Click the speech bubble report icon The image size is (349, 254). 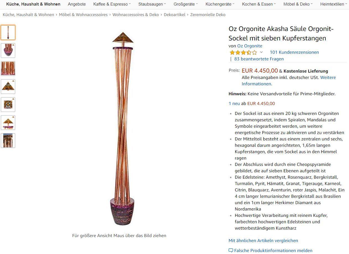tap(231, 250)
